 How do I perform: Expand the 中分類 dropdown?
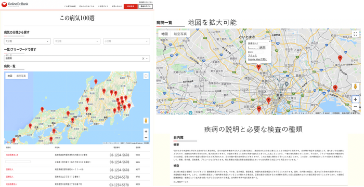[x=77, y=41]
